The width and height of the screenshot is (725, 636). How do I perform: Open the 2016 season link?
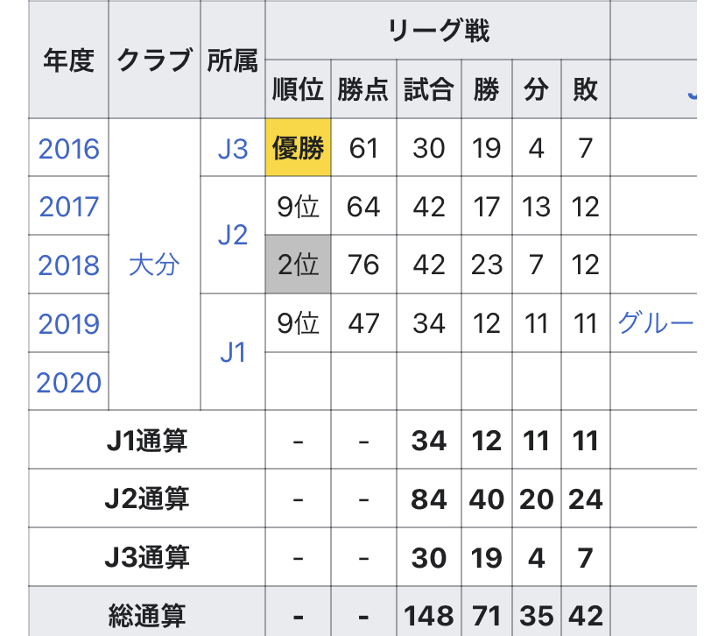69,148
